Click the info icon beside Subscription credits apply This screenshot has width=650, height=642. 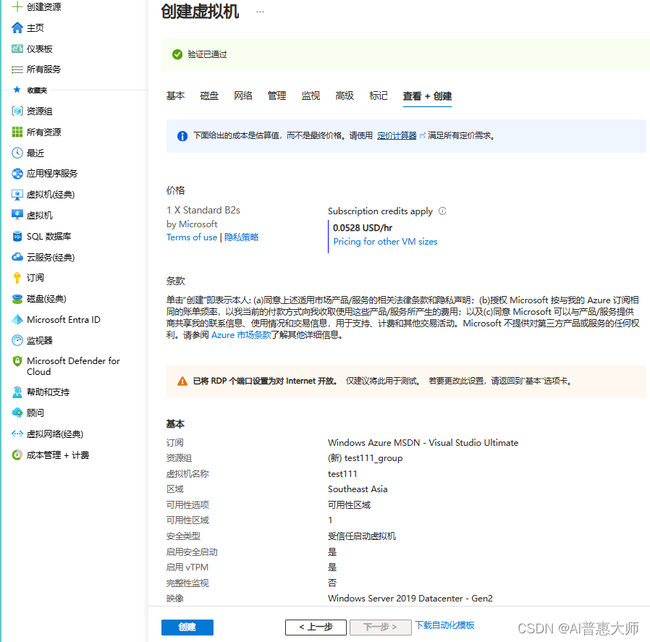click(x=442, y=211)
